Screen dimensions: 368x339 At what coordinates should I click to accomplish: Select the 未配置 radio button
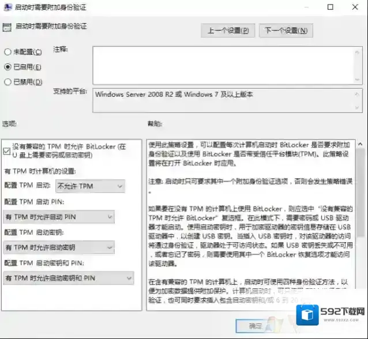7,52
